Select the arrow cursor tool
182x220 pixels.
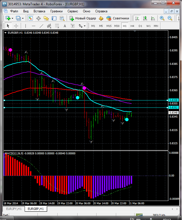(x=8, y=26)
